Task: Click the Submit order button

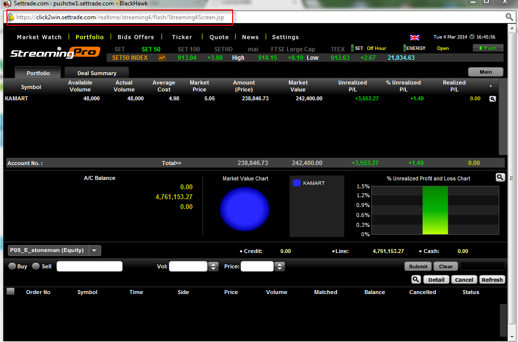Action: 418,266
